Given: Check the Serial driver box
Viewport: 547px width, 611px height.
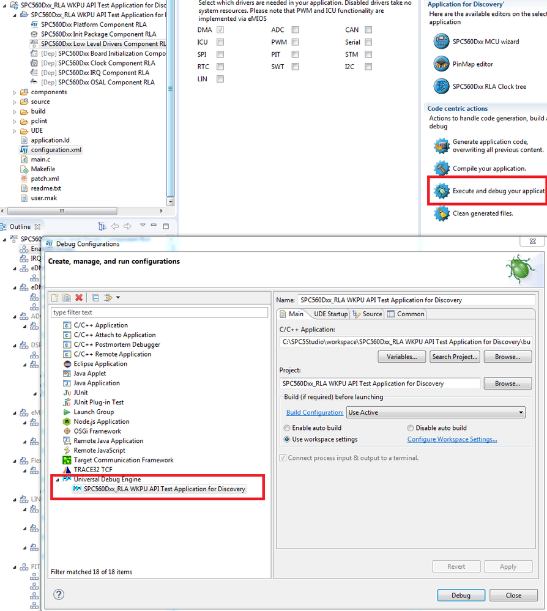Looking at the screenshot, I should (368, 42).
